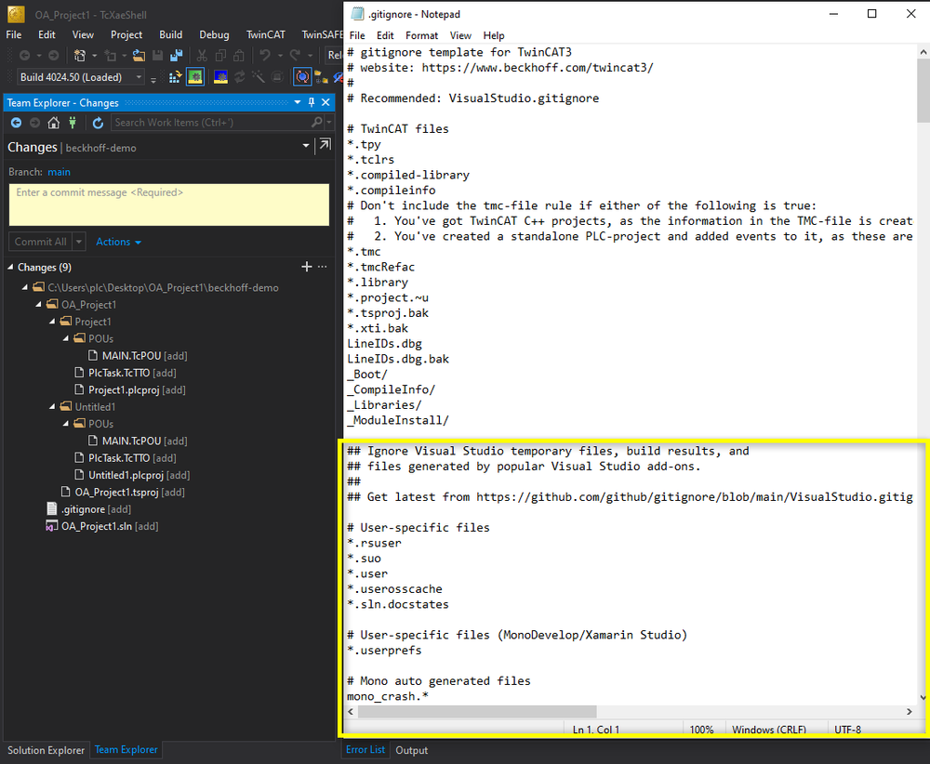
Task: Toggle auto-hide pin on Team Explorer panel
Action: click(312, 102)
